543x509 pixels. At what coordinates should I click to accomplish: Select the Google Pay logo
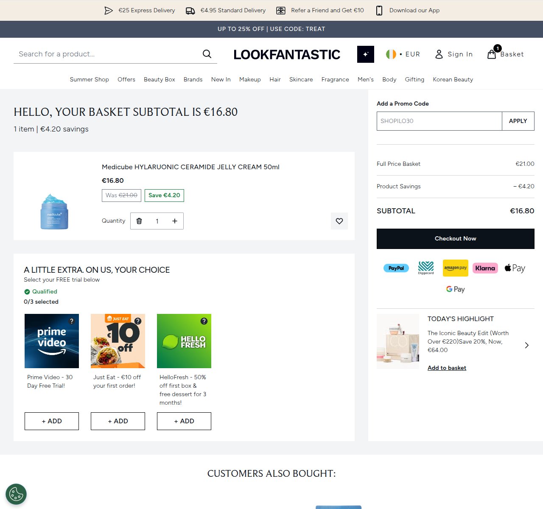point(456,289)
